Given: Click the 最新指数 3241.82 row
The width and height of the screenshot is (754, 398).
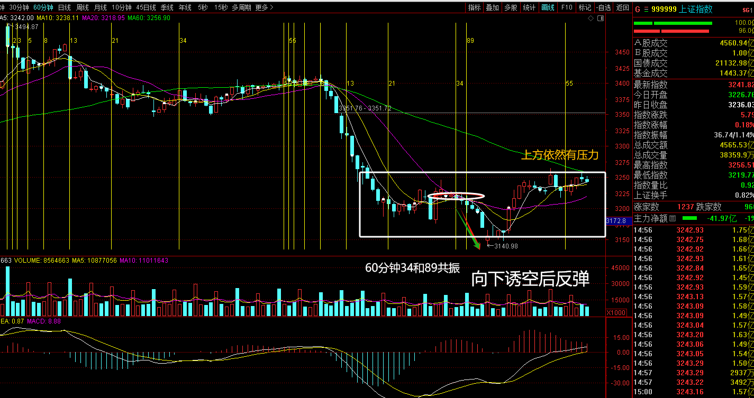Looking at the screenshot, I should pos(693,85).
